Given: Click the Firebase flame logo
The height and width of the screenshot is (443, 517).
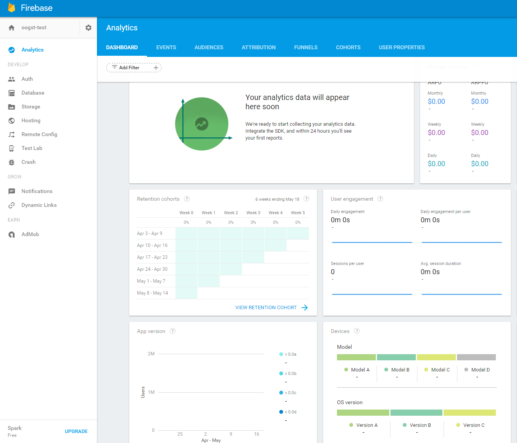Looking at the screenshot, I should 12,8.
